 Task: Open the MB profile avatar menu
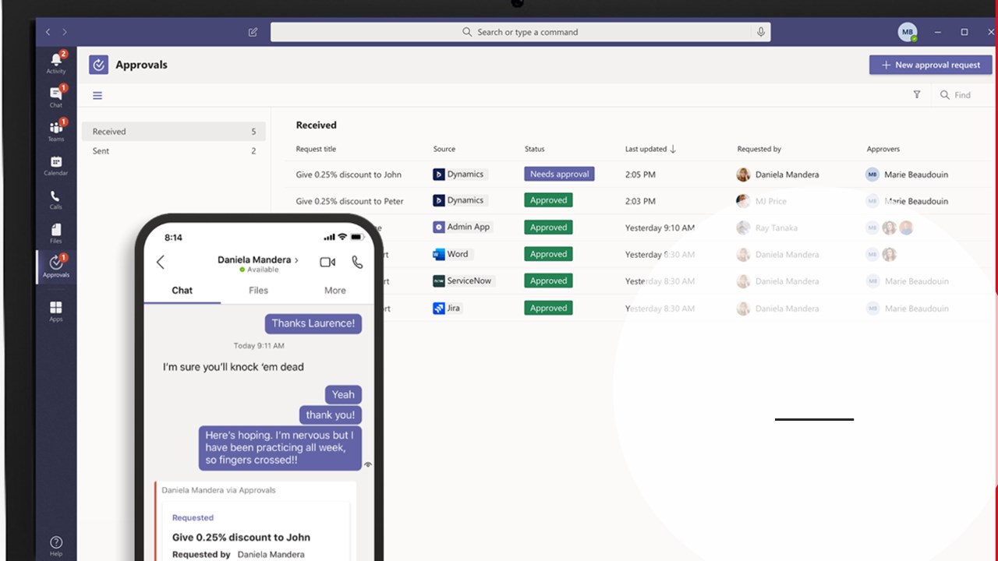[907, 32]
